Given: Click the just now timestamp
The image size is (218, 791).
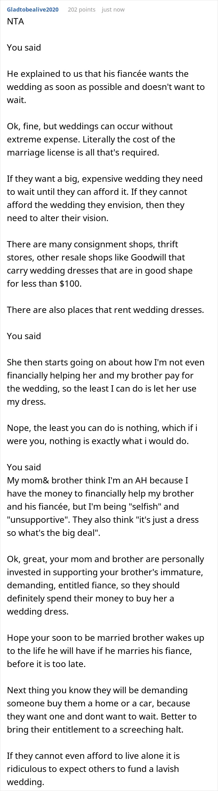Looking at the screenshot, I should [113, 10].
